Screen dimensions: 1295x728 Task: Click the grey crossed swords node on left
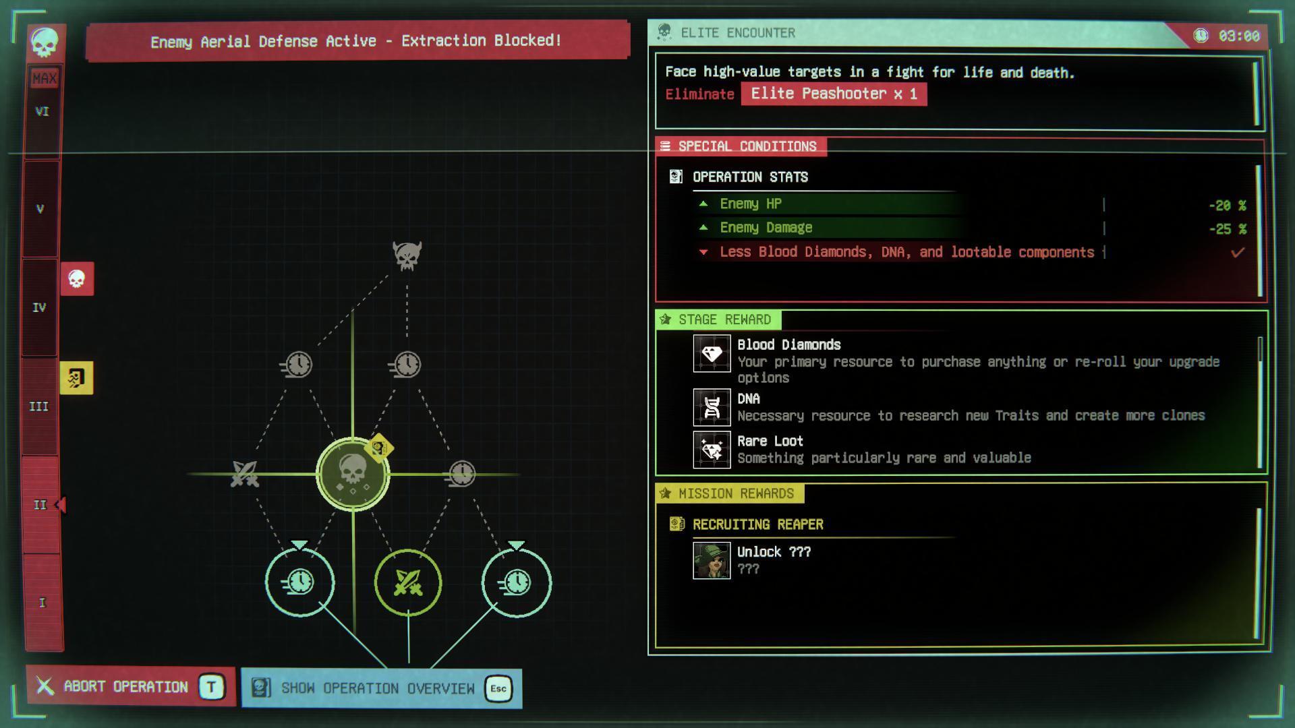click(x=244, y=474)
